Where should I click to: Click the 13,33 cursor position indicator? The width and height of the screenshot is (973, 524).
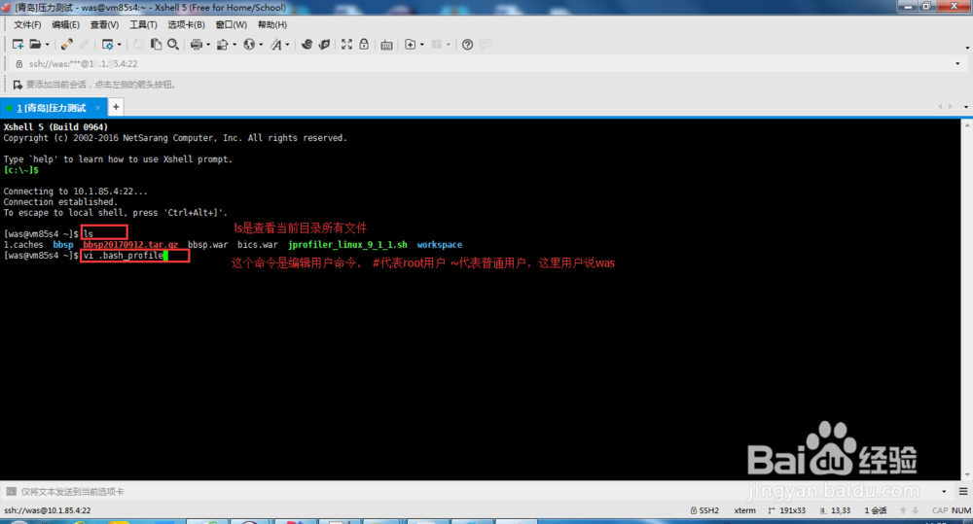coord(835,510)
